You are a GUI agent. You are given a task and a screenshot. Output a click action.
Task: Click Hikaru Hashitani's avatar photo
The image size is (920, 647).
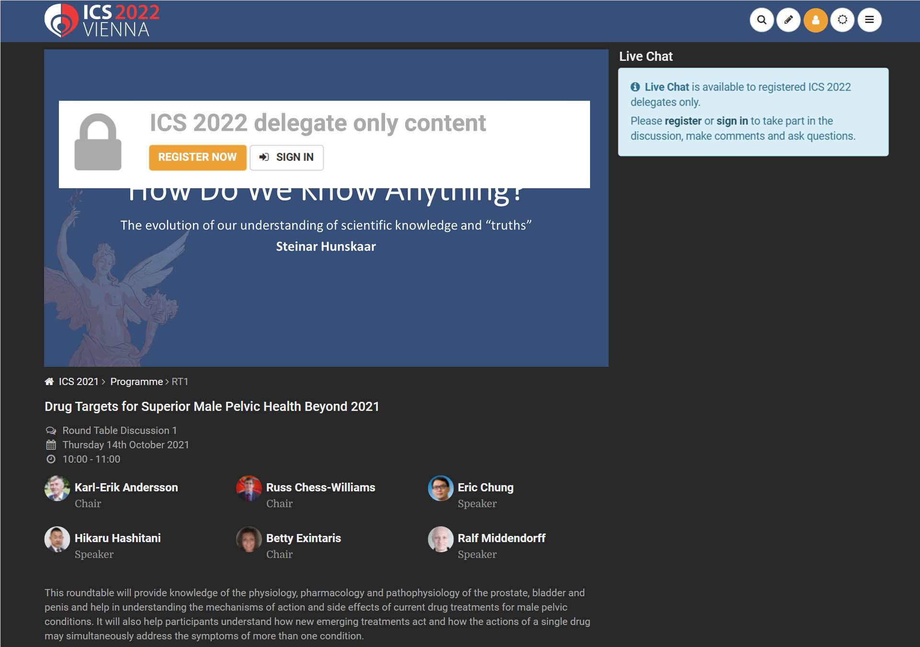(x=57, y=539)
